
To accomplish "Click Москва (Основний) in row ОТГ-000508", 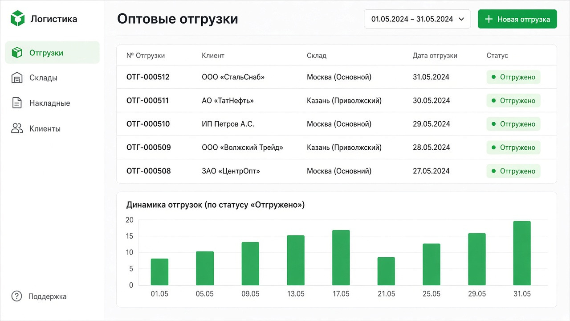I will [x=339, y=171].
